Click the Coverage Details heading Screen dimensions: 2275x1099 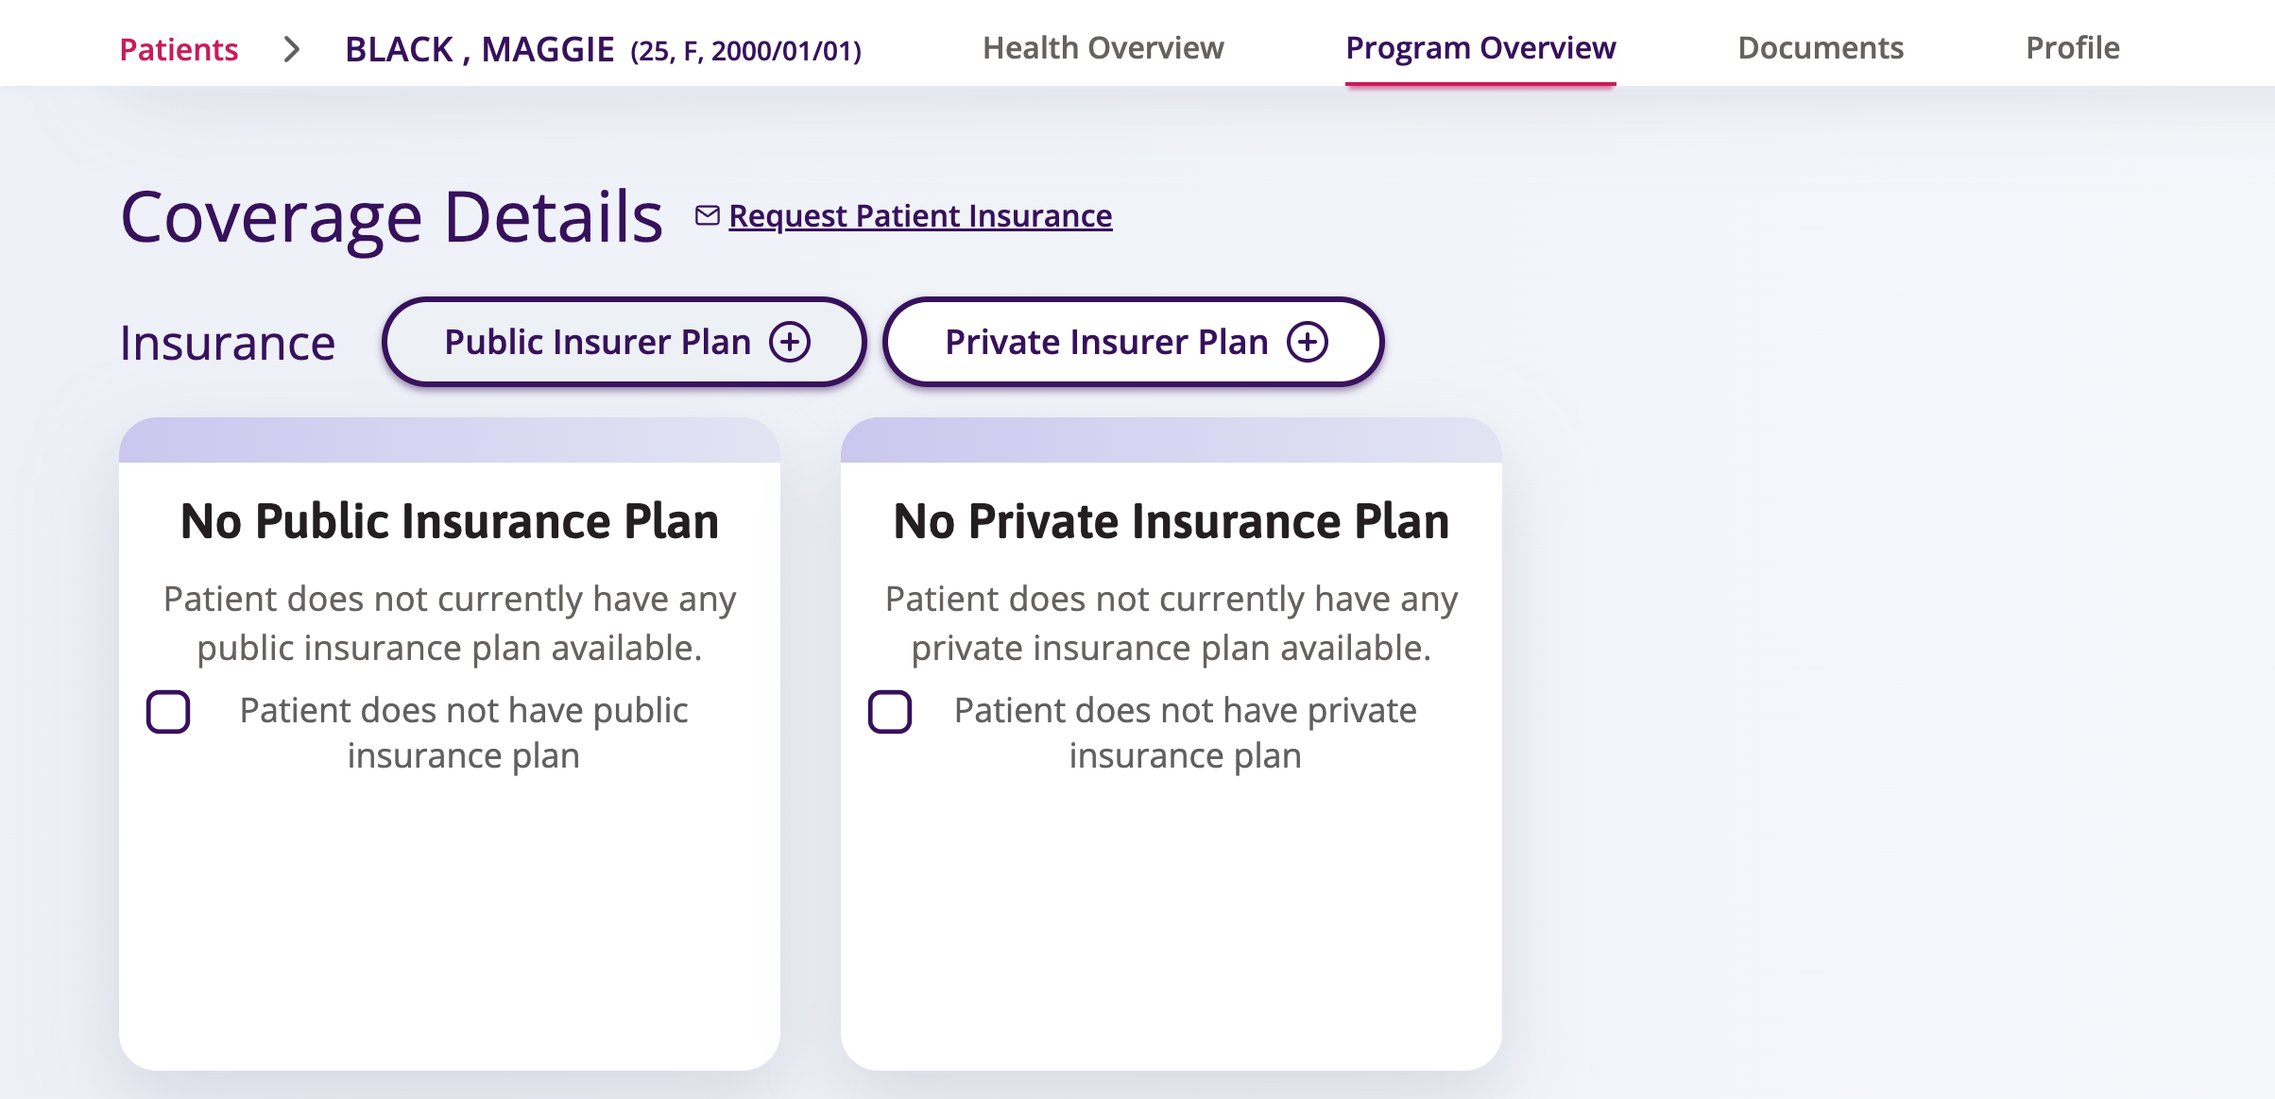(x=392, y=217)
